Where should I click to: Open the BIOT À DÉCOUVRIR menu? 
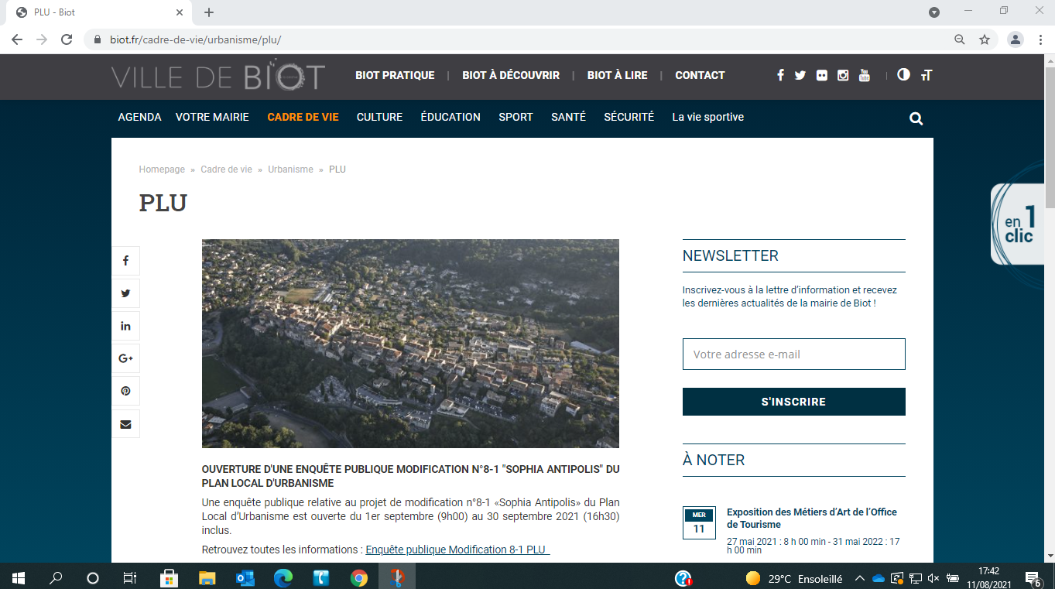[511, 75]
